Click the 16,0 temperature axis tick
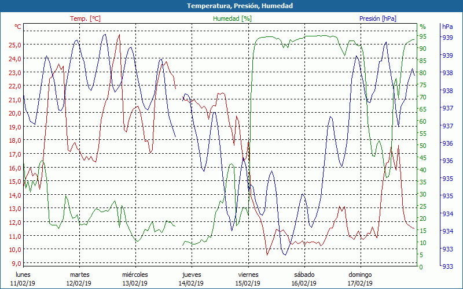Image resolution: width=463 pixels, height=289 pixels. point(16,168)
